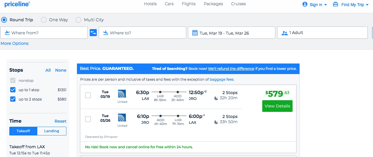Switch to the Takeoff time tab

point(23,131)
